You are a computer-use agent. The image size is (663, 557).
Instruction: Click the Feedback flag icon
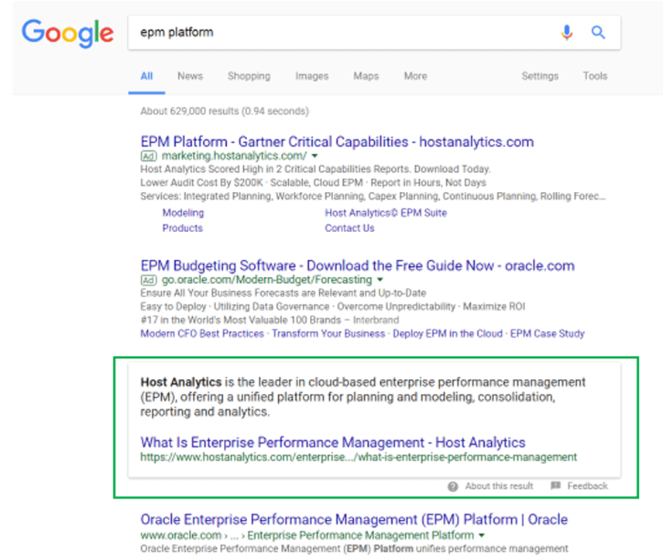pyautogui.click(x=555, y=486)
